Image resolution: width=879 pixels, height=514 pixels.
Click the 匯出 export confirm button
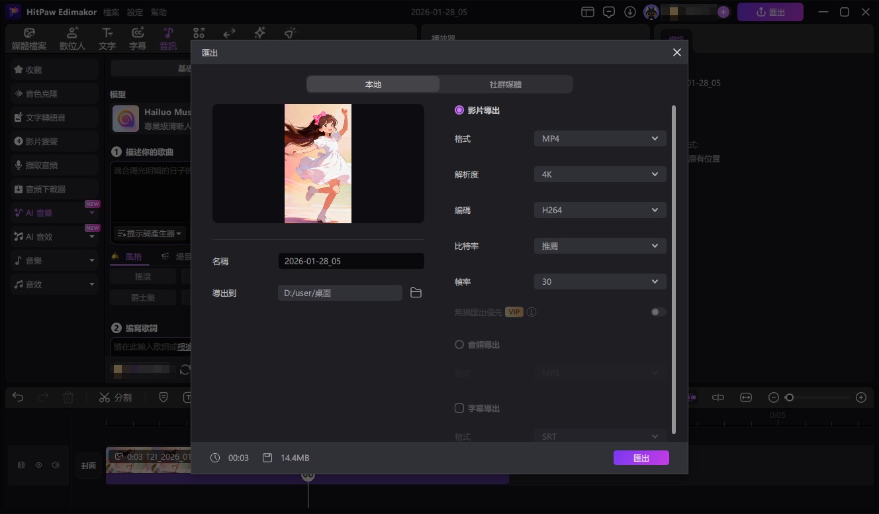pos(641,457)
